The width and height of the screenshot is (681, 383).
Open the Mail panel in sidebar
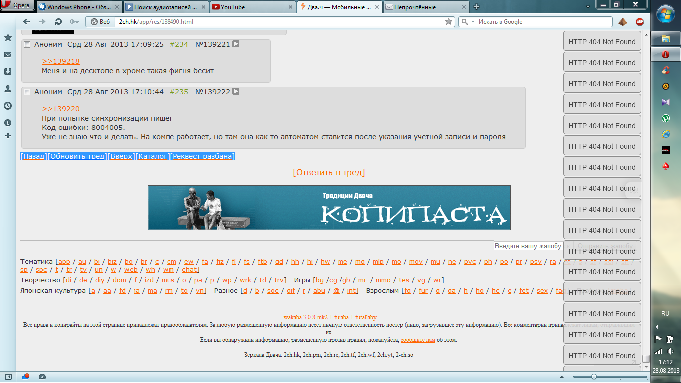point(8,55)
